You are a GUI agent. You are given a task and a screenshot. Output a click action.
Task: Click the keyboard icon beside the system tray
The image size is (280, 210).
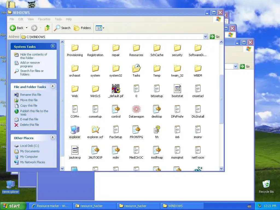click(249, 206)
